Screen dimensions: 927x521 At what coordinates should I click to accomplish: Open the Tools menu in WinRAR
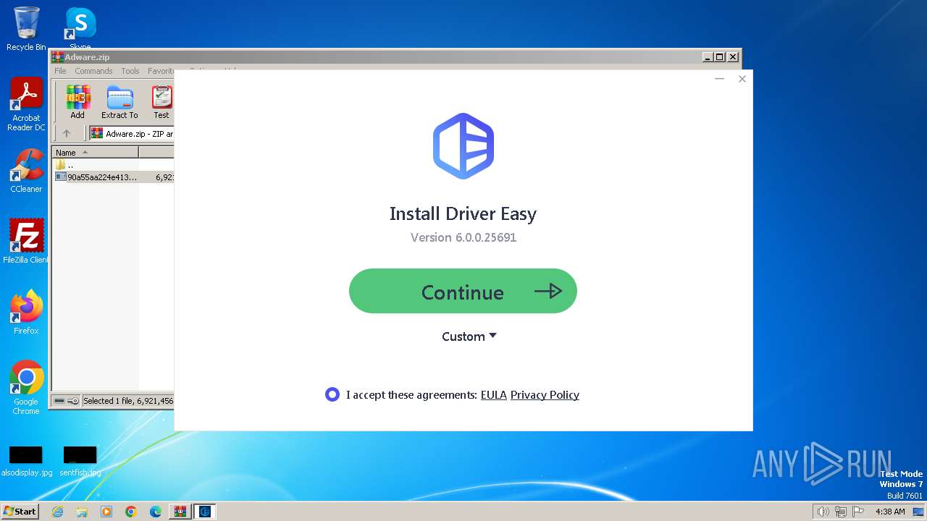130,71
